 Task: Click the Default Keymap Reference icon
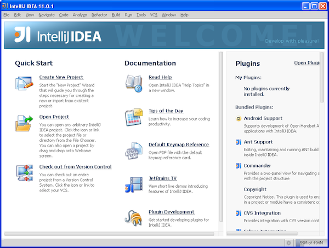(x=134, y=151)
